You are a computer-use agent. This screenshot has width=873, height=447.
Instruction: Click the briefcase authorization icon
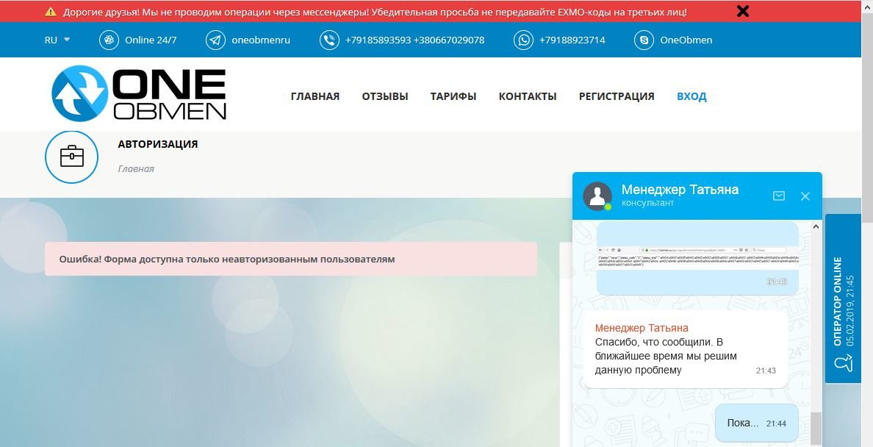pos(71,157)
